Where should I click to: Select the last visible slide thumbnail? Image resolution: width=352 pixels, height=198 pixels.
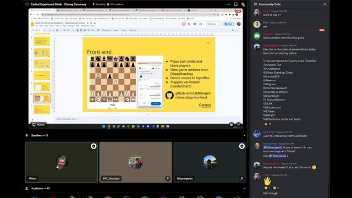tap(42, 109)
